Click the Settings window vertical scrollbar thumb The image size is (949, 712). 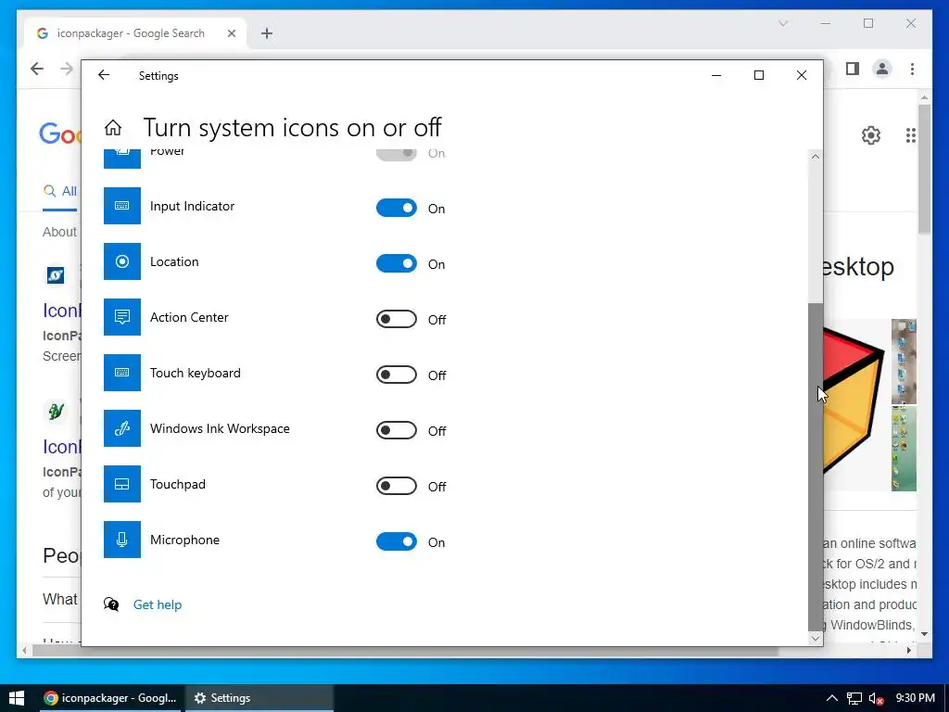[816, 466]
